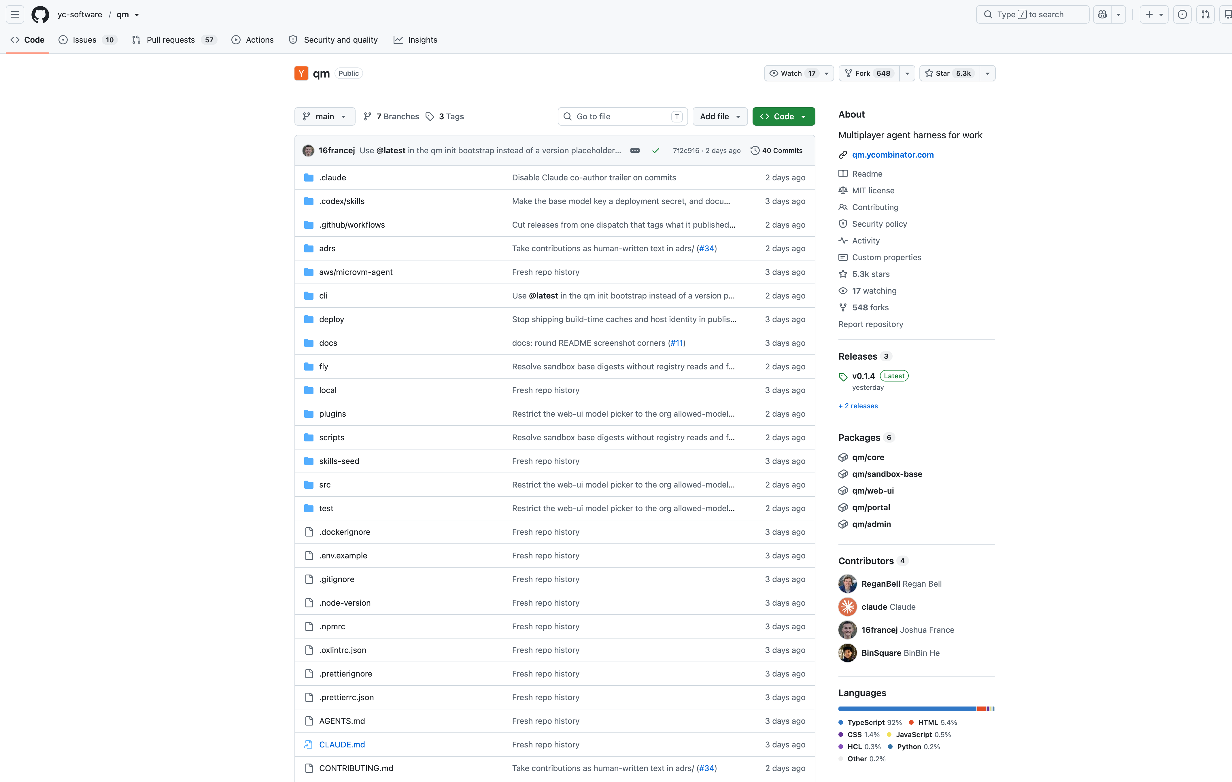The height and width of the screenshot is (782, 1232).
Task: Open ReganBell contributor avatar
Action: 848,584
